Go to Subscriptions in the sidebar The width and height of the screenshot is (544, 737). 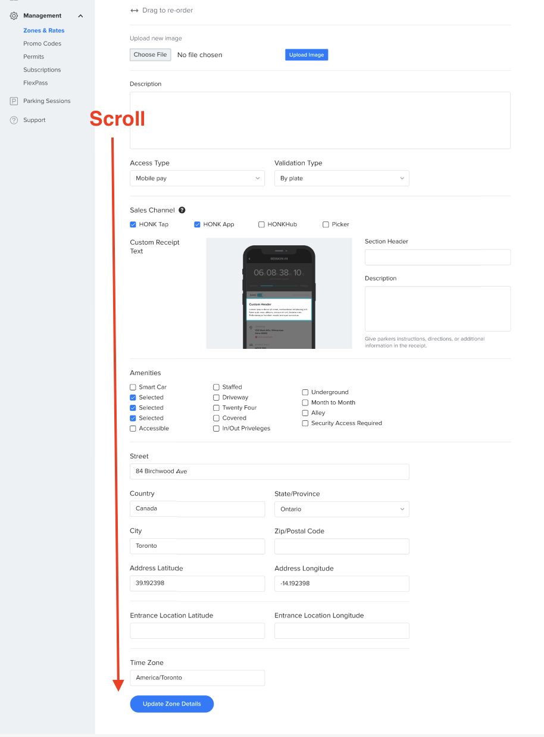(42, 70)
